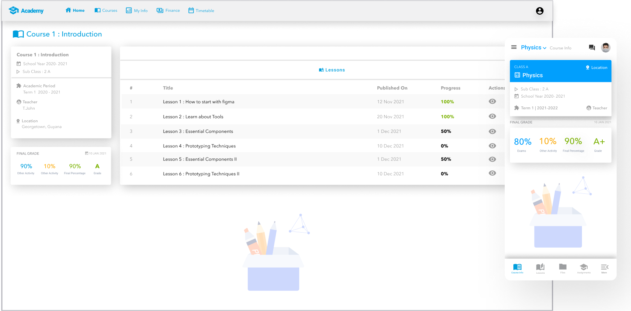This screenshot has width=631, height=311.
Task: Go to Courses in top navigation
Action: point(106,11)
